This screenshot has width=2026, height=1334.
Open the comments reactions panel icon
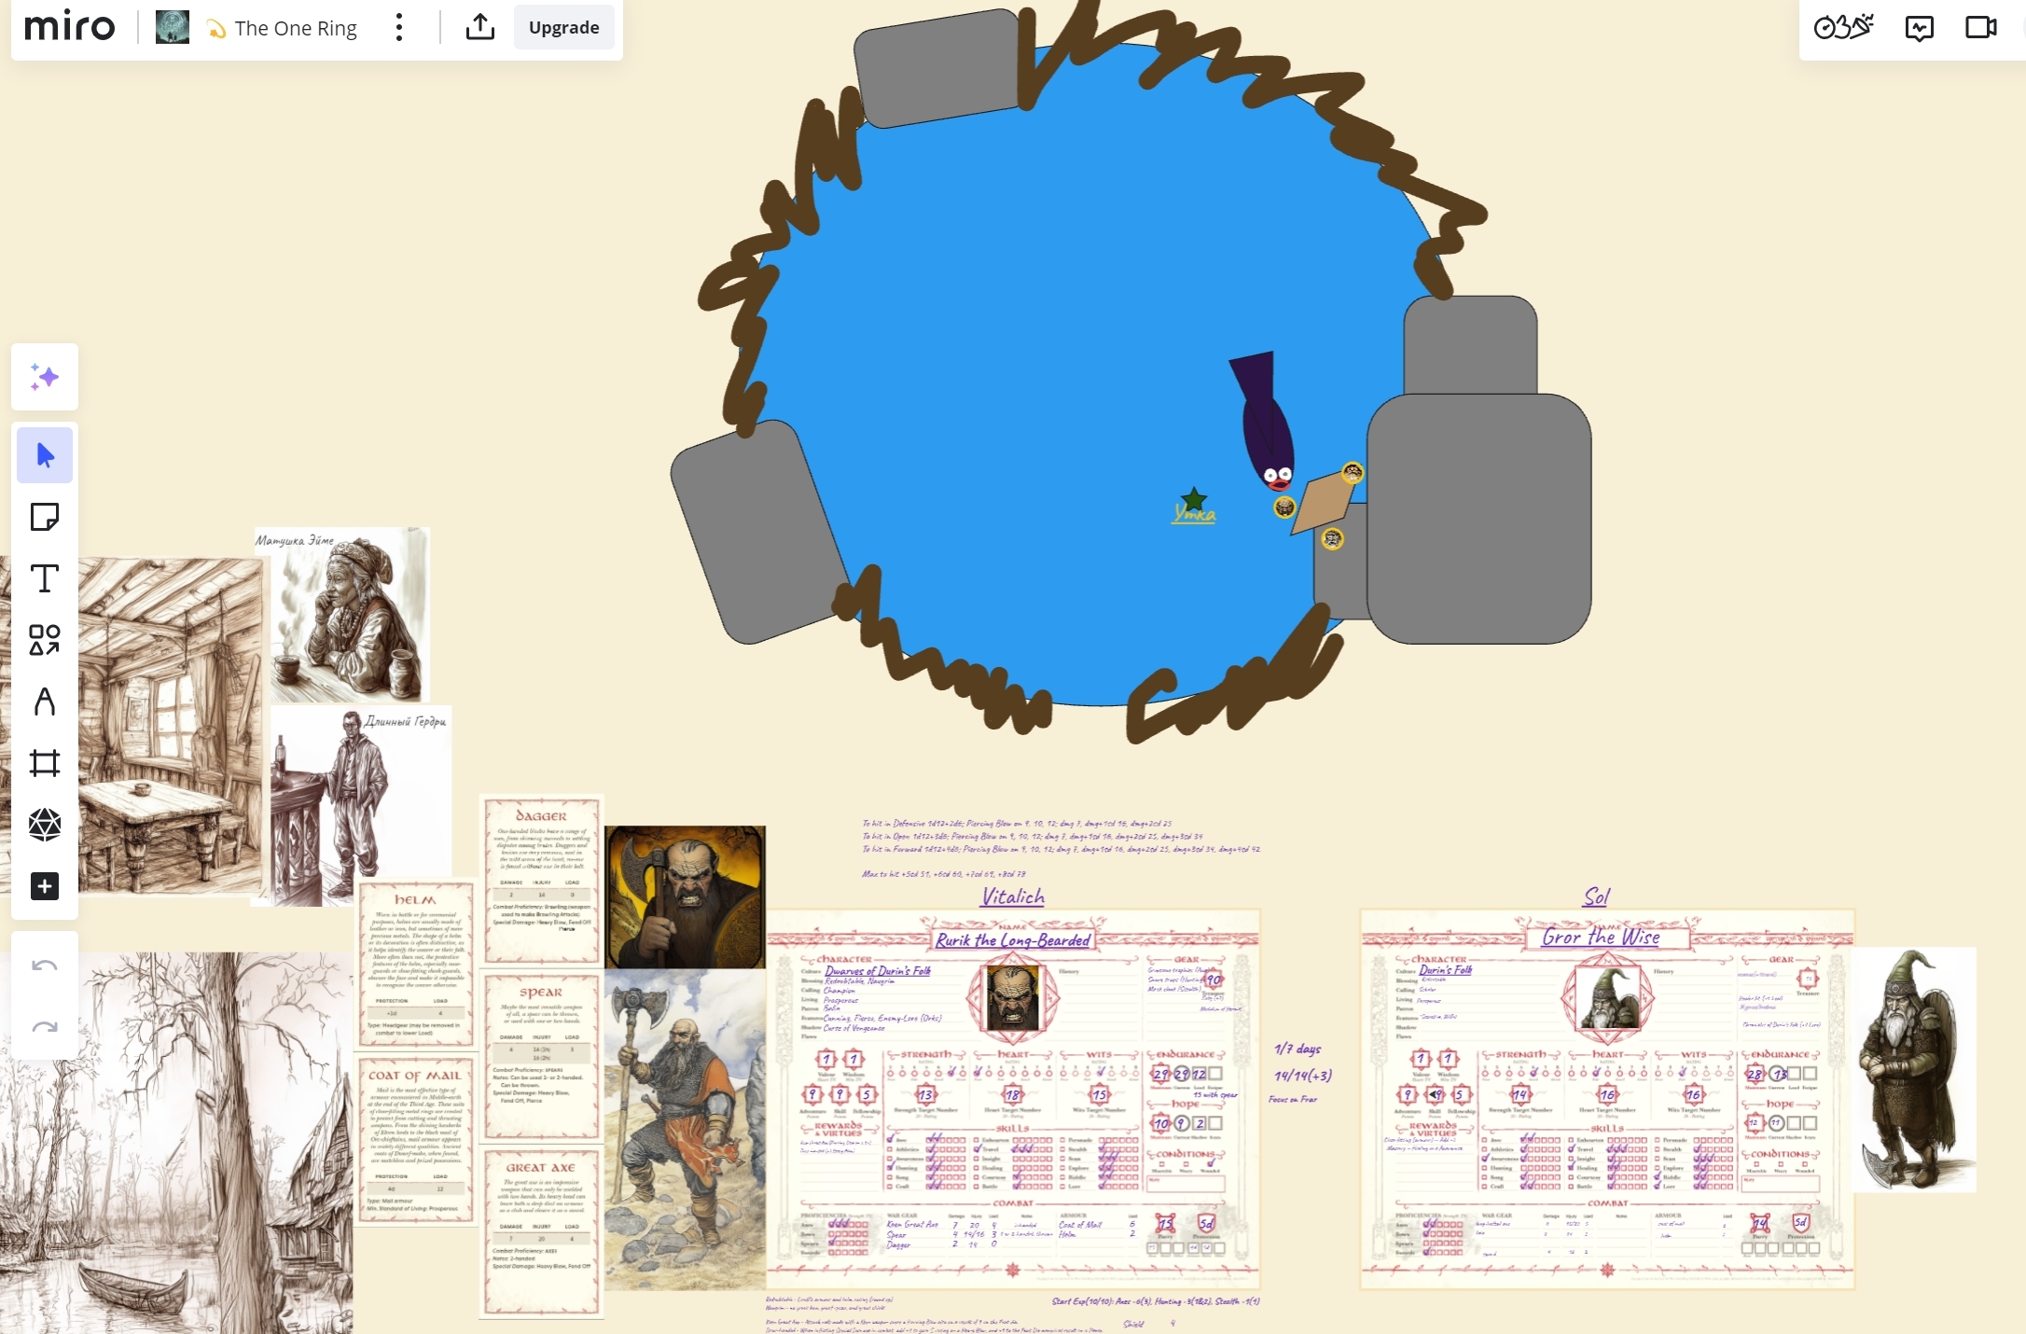point(1919,28)
